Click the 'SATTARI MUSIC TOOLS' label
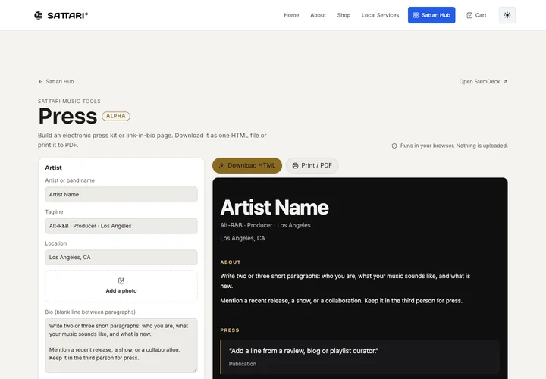The height and width of the screenshot is (379, 546). pos(69,102)
